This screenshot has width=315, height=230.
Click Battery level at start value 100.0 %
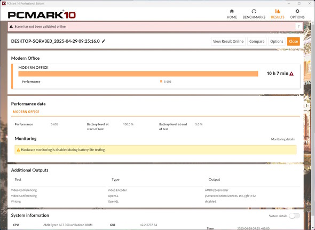click(x=128, y=124)
